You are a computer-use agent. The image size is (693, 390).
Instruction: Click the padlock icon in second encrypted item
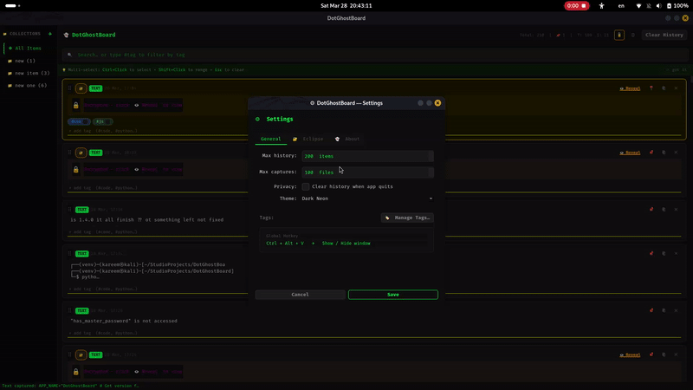click(x=75, y=169)
